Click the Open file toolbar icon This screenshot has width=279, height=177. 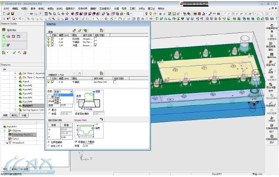8,14
